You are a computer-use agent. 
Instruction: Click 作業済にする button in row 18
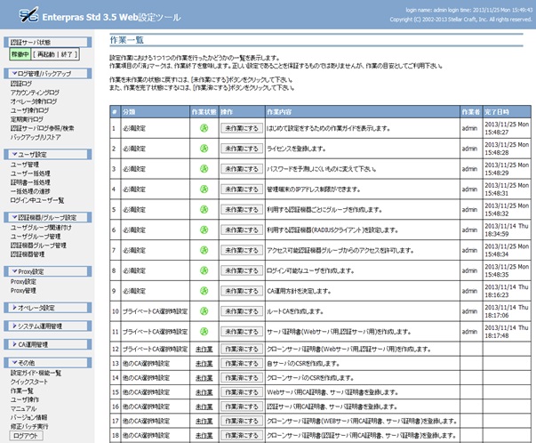tap(242, 436)
